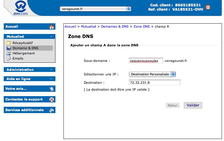Click the reference VA185521-OVH text
Image resolution: width=224 pixels, height=141 pixels.
click(188, 9)
